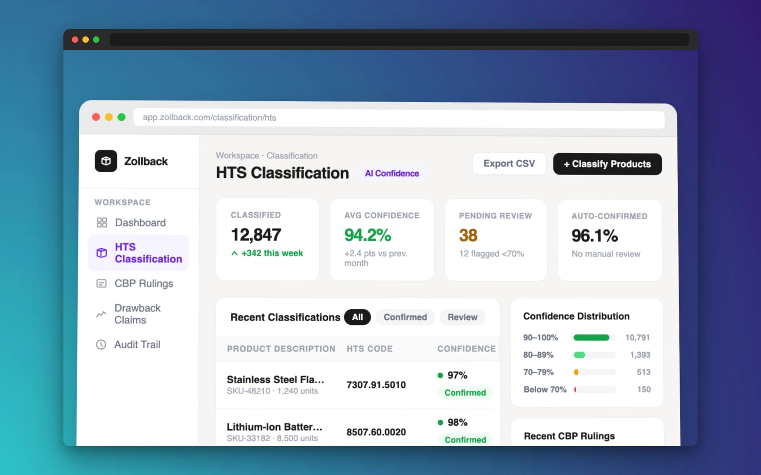Click the green up-arrow trend icon
The height and width of the screenshot is (475, 761).
point(235,253)
